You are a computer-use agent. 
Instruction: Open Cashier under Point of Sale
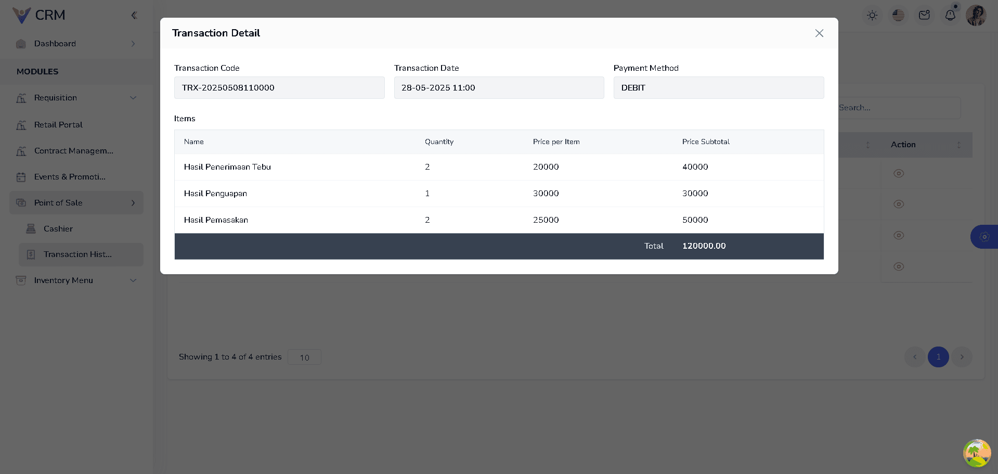[x=58, y=229]
